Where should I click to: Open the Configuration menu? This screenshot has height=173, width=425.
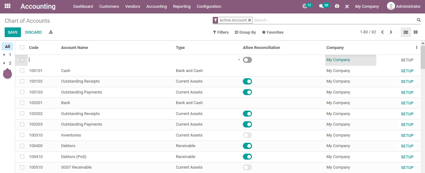point(209,7)
